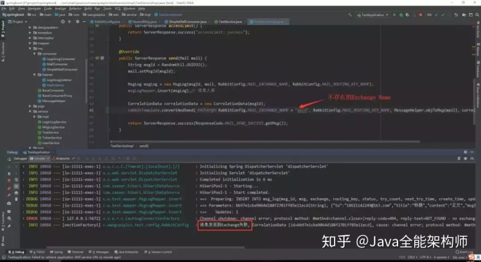Pin the Debug tab with the pin icon
The width and height of the screenshot is (481, 262).
(x=9, y=226)
